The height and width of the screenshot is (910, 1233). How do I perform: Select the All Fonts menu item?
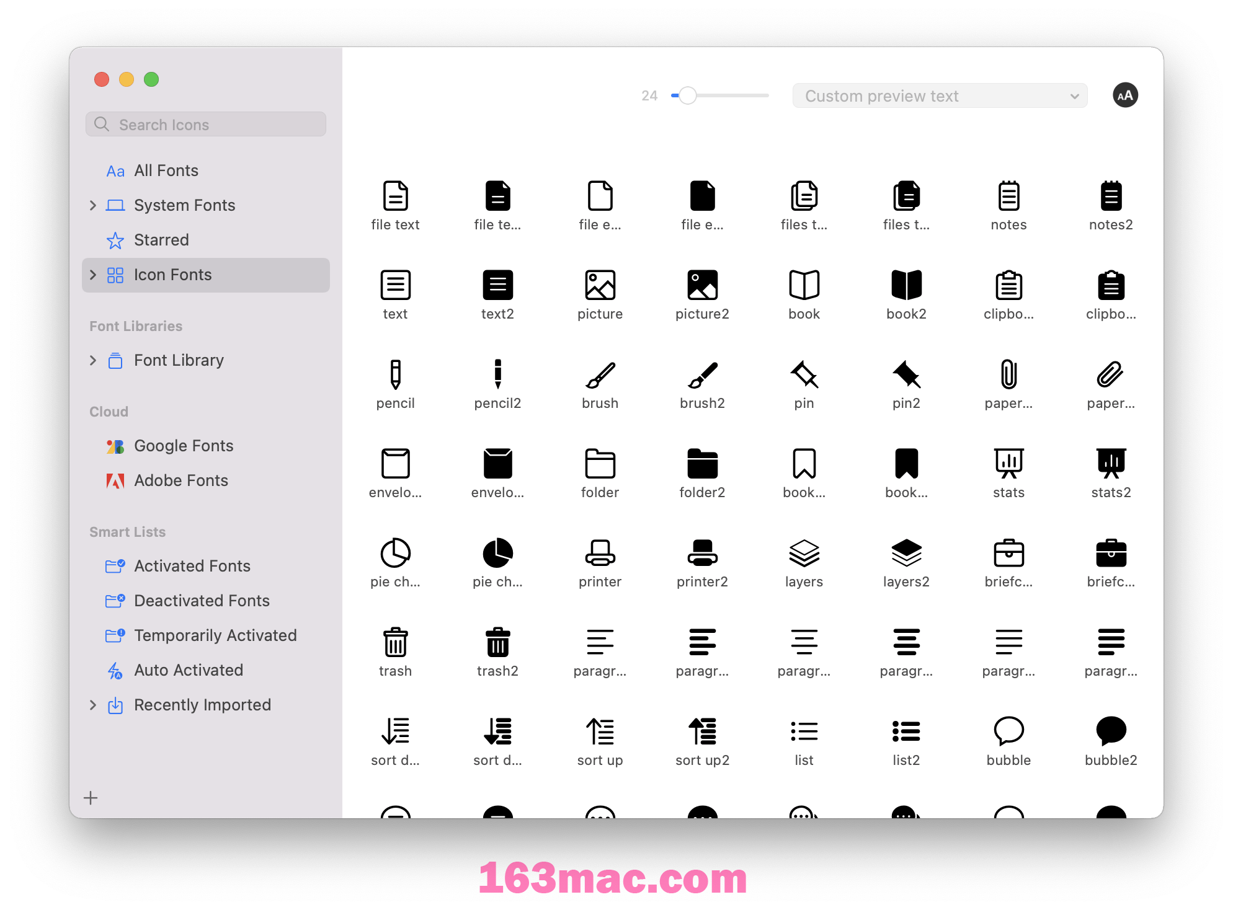[x=166, y=169]
